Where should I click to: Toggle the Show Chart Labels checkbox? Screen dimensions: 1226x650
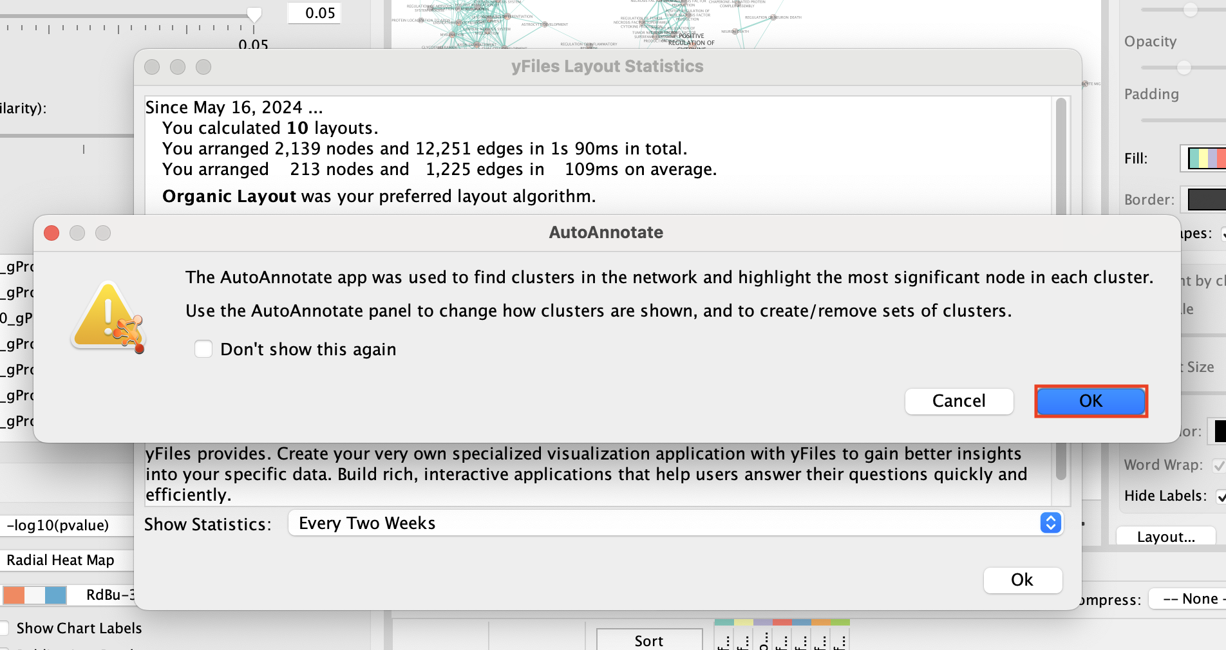coord(5,628)
